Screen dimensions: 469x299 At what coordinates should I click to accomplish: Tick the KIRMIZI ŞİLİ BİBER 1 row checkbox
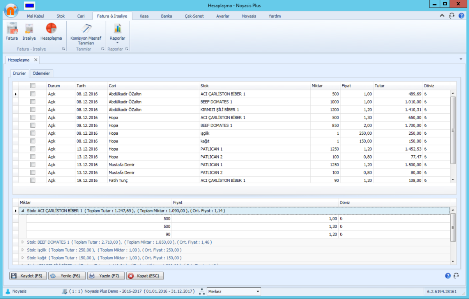(33, 109)
